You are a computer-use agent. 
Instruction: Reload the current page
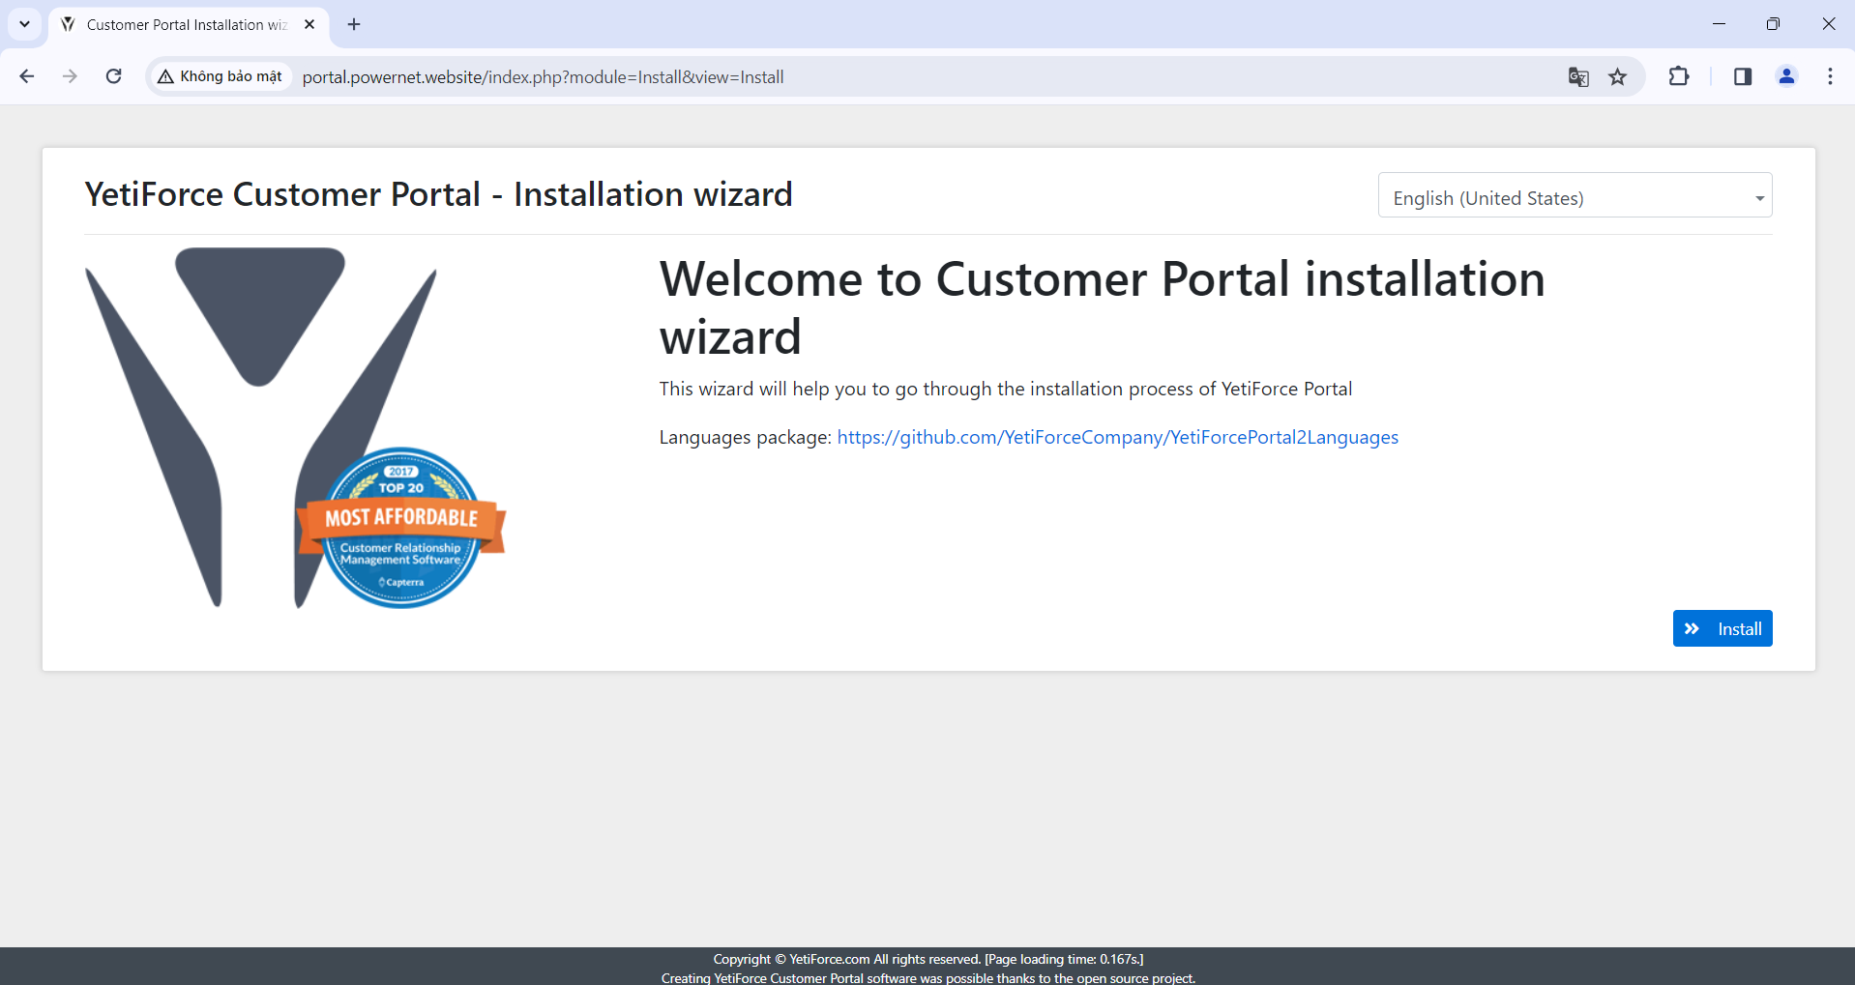click(x=113, y=76)
